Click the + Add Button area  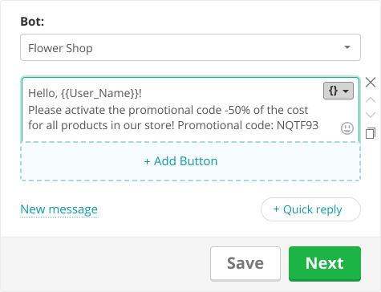[x=190, y=161]
